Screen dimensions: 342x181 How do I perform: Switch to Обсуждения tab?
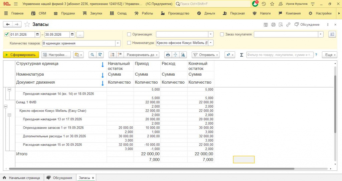tap(60, 178)
